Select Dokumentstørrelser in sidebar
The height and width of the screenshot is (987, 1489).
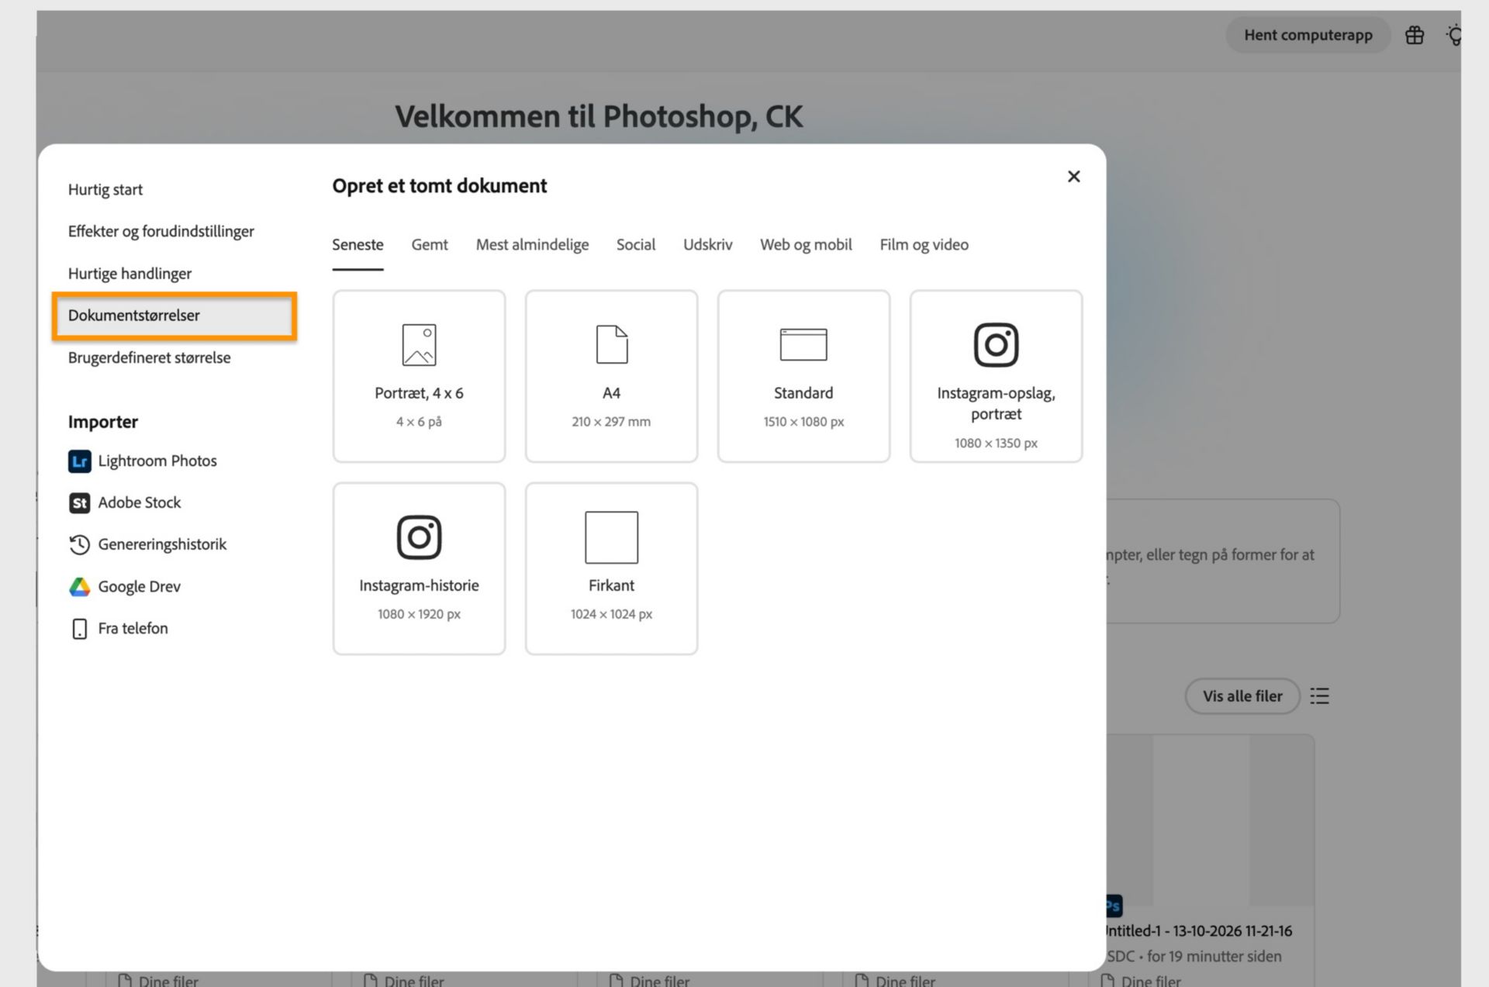174,316
